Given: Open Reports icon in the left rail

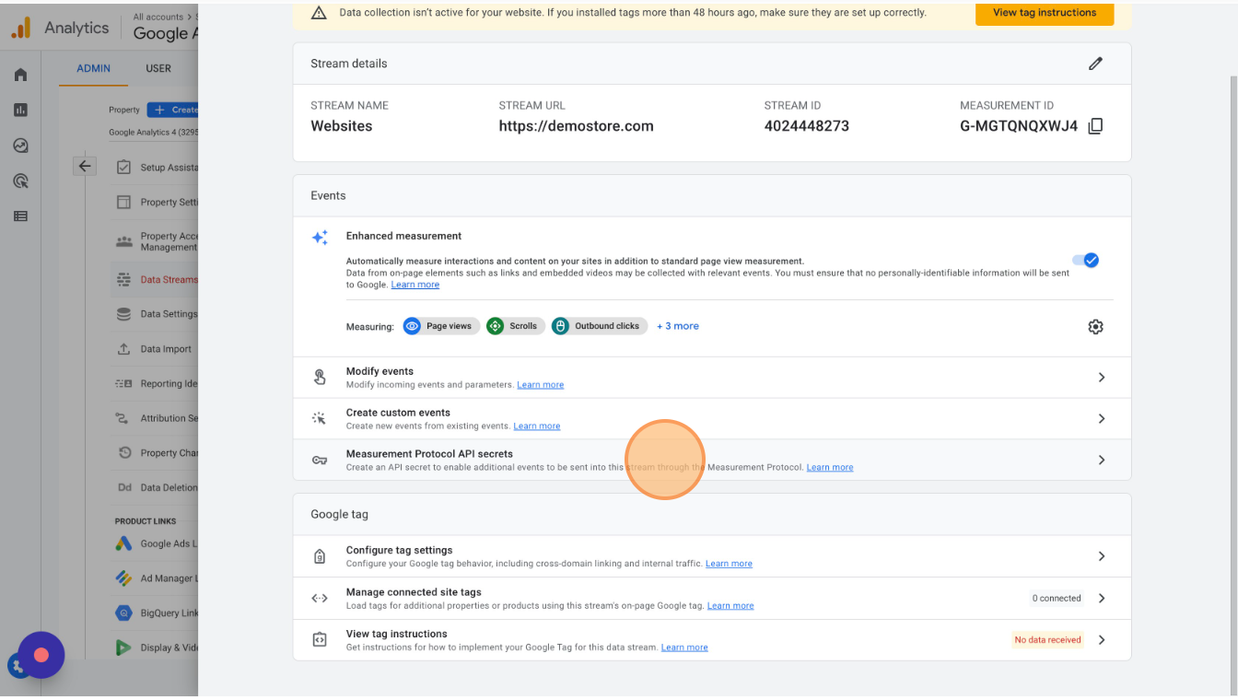Looking at the screenshot, I should pos(20,110).
